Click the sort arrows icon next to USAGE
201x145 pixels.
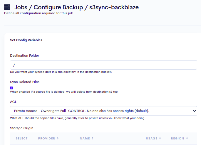(x=160, y=139)
